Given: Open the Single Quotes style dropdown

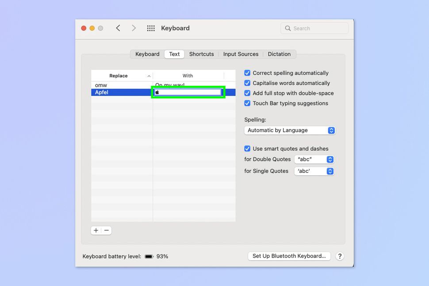Looking at the screenshot, I should point(314,171).
